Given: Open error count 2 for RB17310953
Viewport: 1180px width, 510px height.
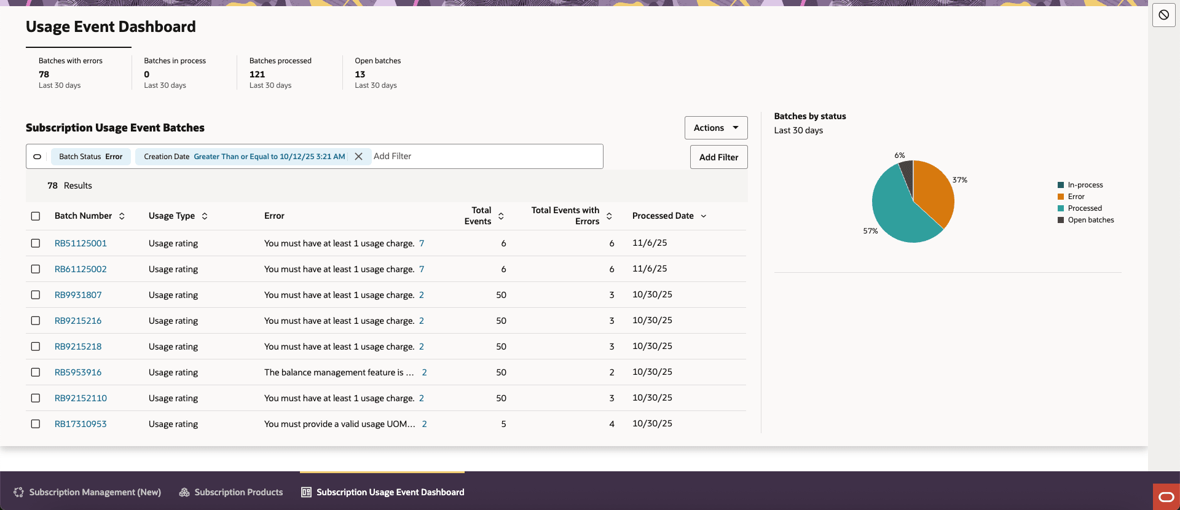Looking at the screenshot, I should click(424, 424).
